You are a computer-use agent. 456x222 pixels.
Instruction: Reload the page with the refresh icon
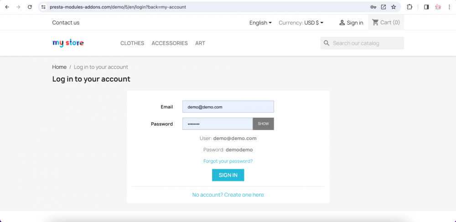click(30, 7)
